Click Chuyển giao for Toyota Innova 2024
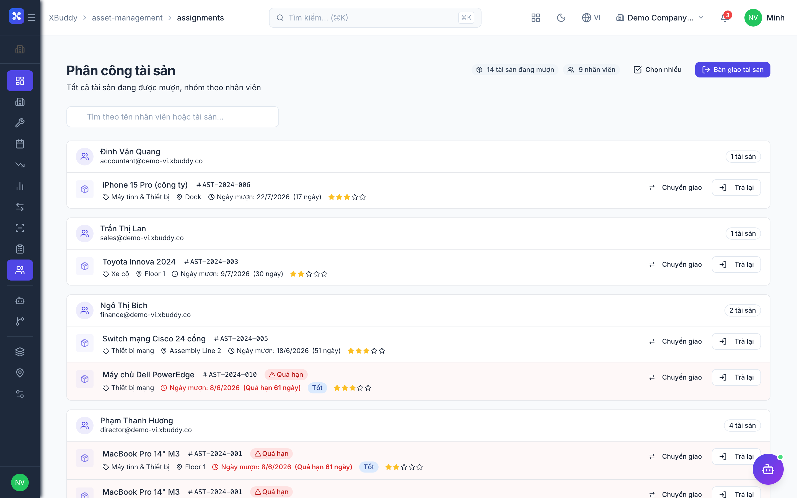Screen dimensions: 797x498 pyautogui.click(x=676, y=264)
